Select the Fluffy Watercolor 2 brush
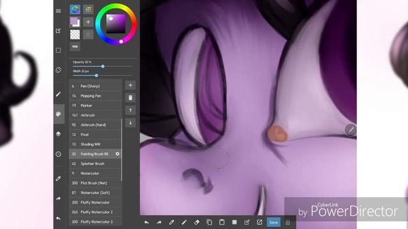 [96, 212]
